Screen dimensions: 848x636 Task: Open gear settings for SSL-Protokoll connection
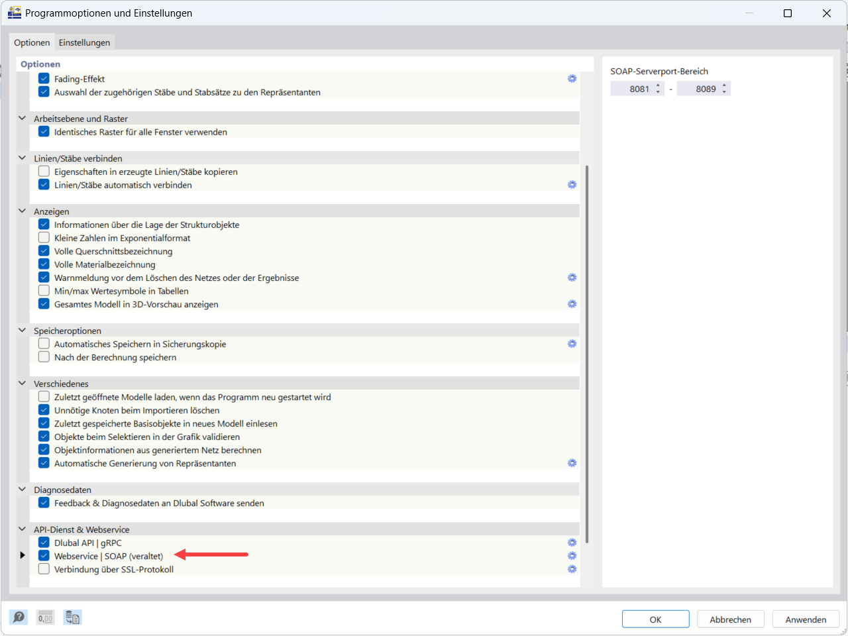click(572, 568)
